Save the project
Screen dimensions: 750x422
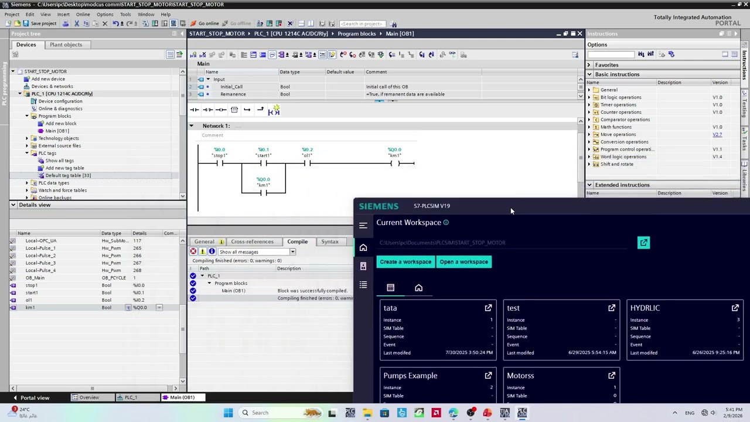[39, 23]
